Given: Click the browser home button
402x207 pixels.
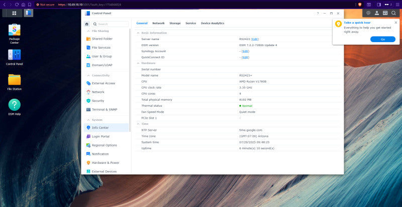Looking at the screenshot, I should point(23,5).
